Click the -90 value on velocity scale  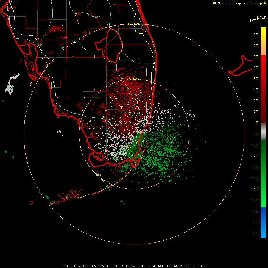click(x=255, y=233)
